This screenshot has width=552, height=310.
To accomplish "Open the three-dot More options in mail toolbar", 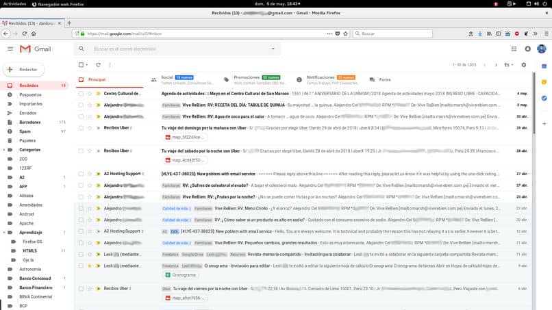I will coord(110,65).
